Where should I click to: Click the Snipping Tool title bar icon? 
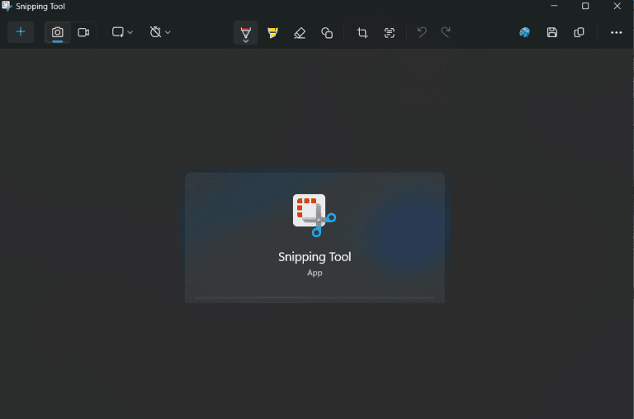(x=7, y=6)
